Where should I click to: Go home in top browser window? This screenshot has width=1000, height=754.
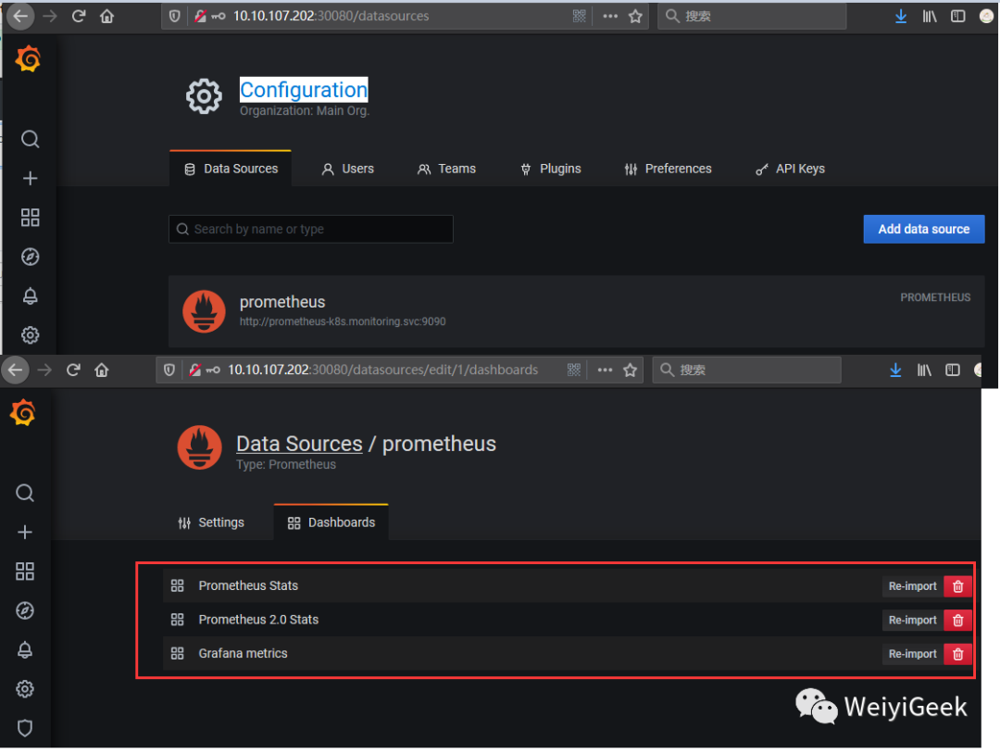pyautogui.click(x=106, y=16)
